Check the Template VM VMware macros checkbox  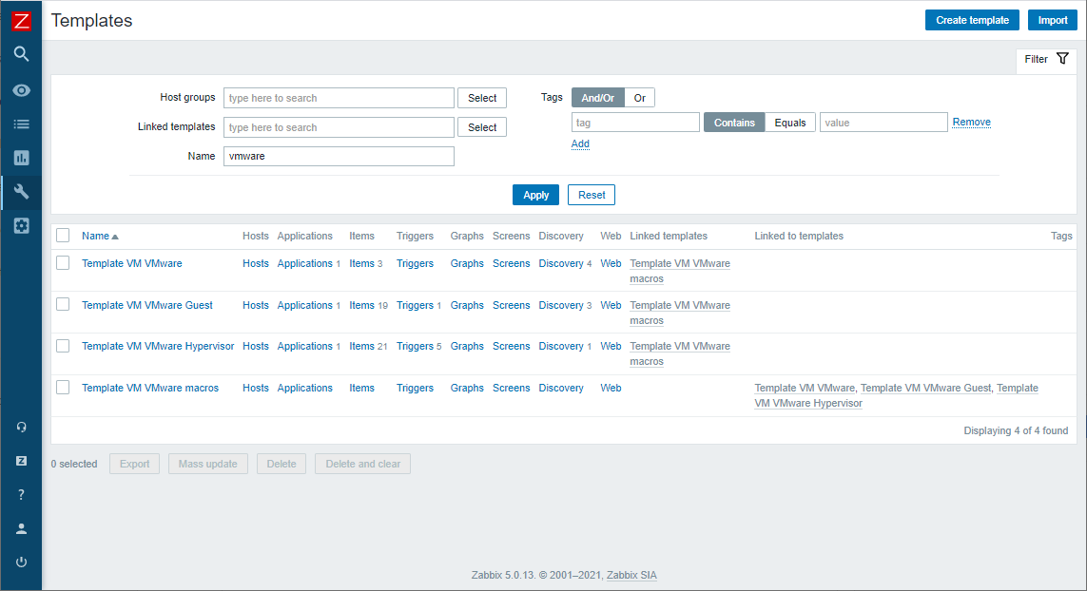[x=63, y=388]
